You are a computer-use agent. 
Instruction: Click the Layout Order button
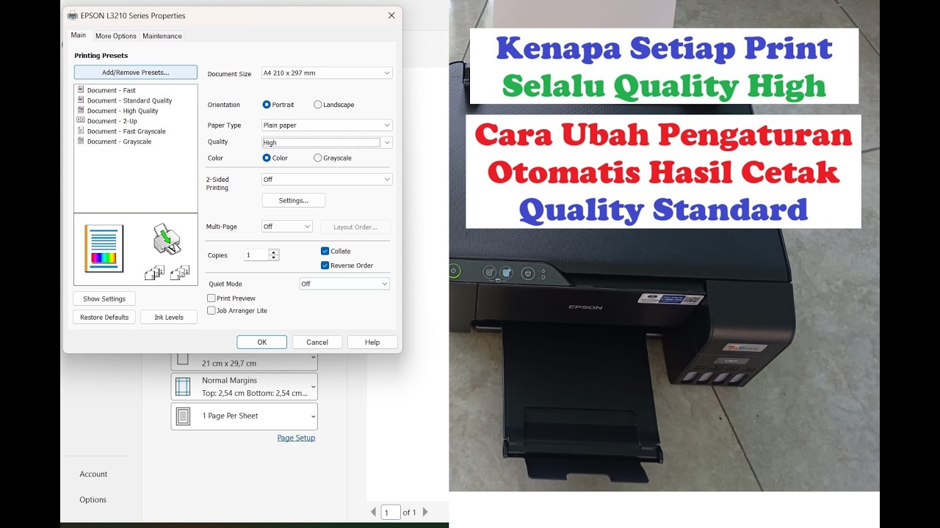tap(355, 227)
